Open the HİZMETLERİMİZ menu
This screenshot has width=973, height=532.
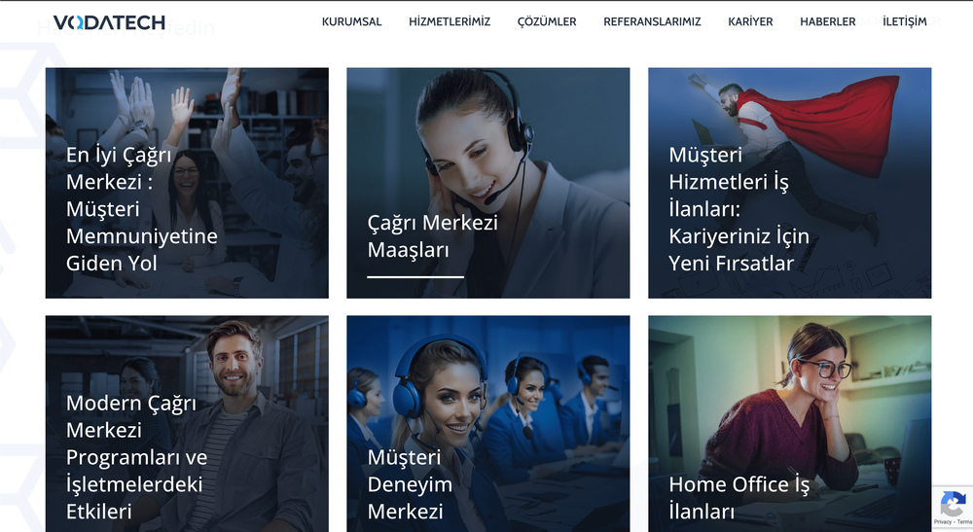coord(450,21)
